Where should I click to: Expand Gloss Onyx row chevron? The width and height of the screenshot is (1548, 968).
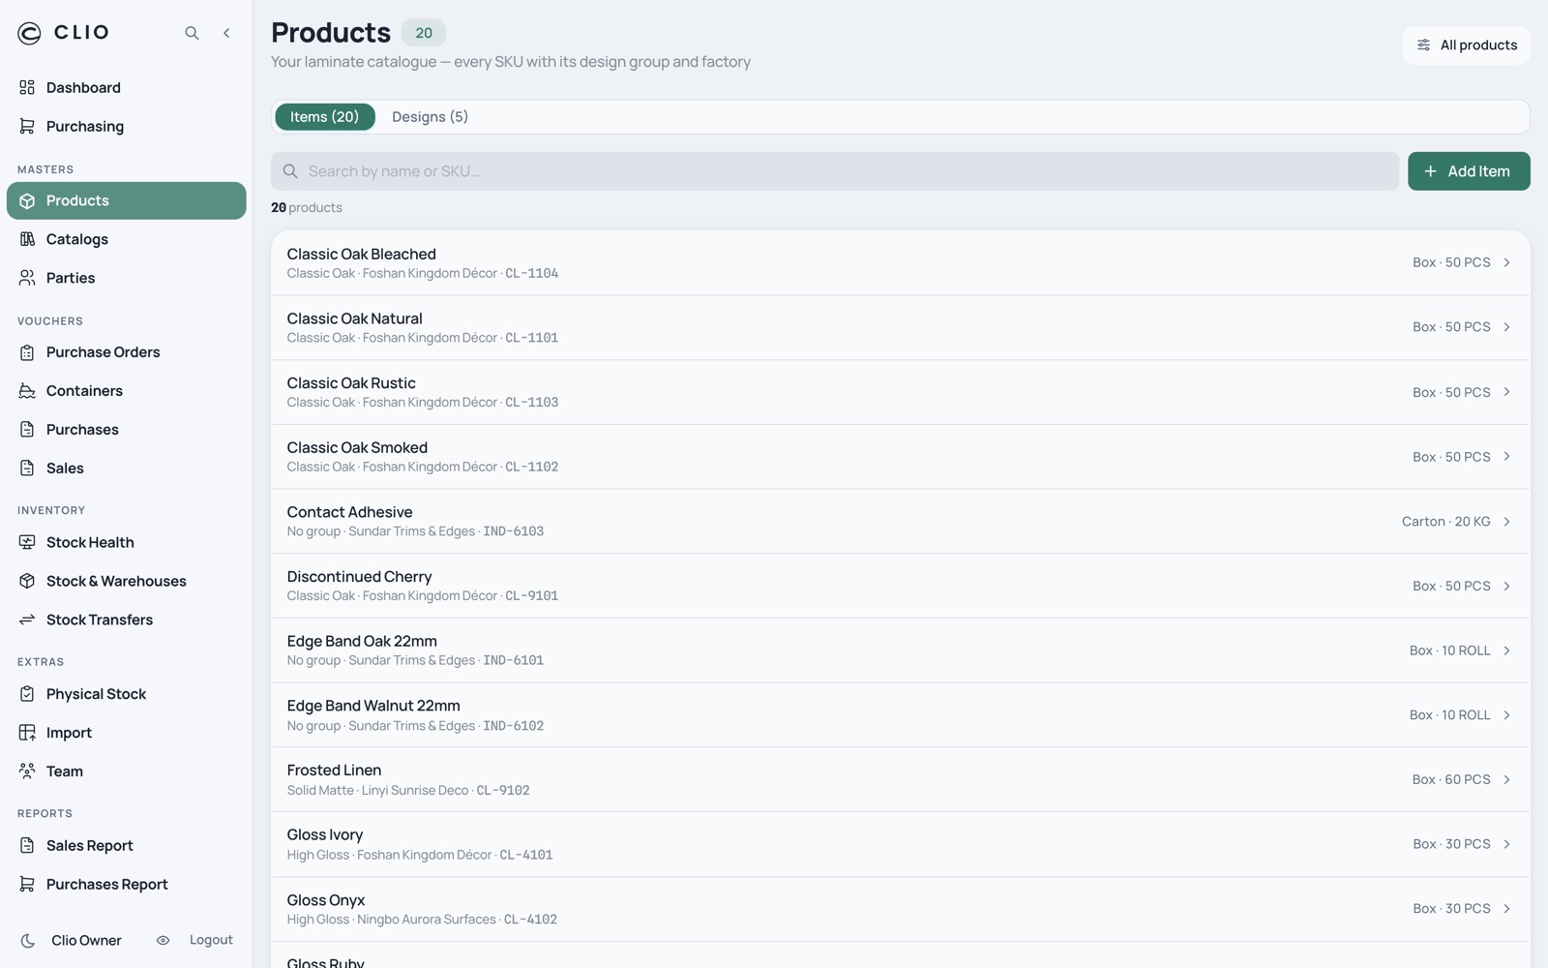tap(1506, 908)
